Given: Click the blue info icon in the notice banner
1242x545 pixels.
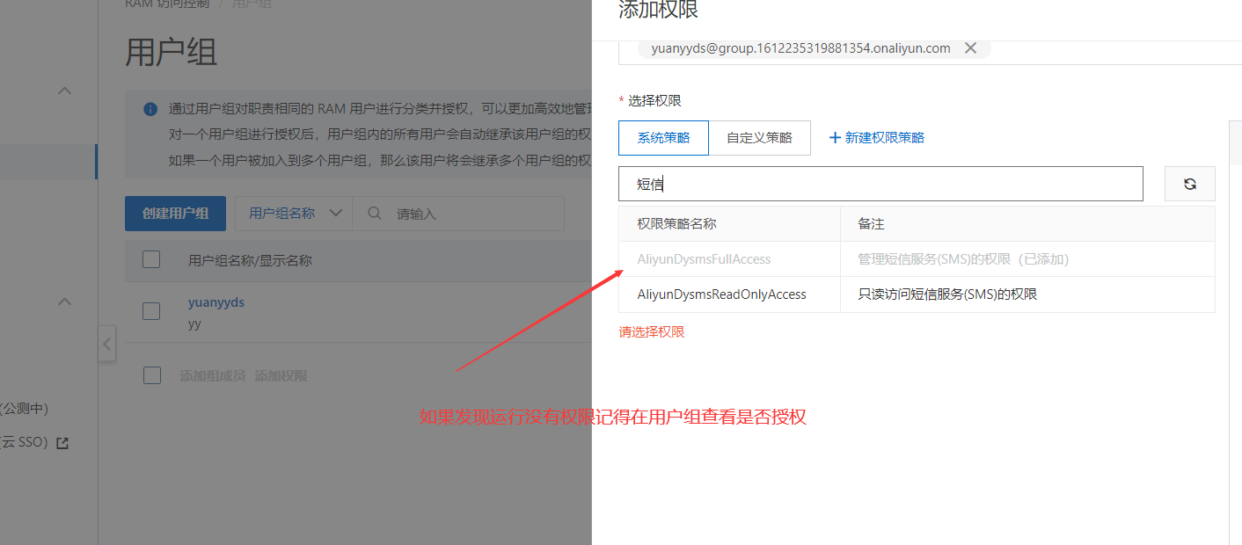Looking at the screenshot, I should pyautogui.click(x=150, y=110).
